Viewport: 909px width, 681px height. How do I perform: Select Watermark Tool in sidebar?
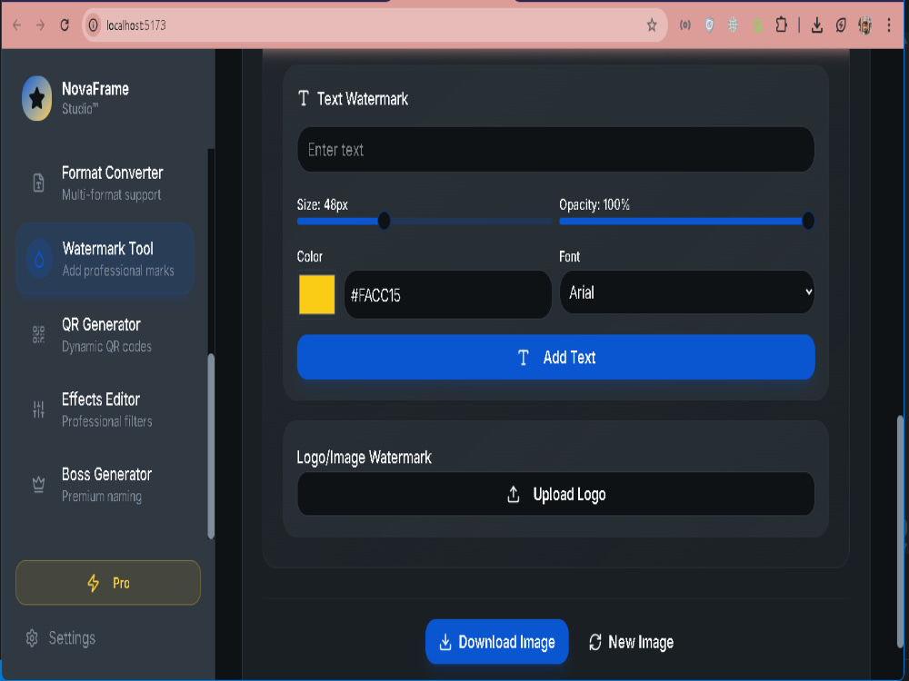pyautogui.click(x=105, y=259)
